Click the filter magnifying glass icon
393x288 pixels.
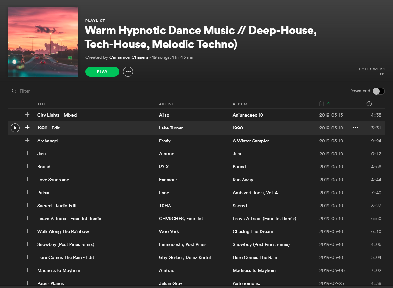(x=14, y=91)
